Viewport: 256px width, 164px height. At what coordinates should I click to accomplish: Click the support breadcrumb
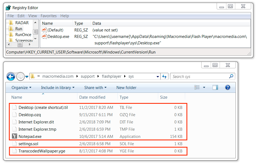point(88,76)
